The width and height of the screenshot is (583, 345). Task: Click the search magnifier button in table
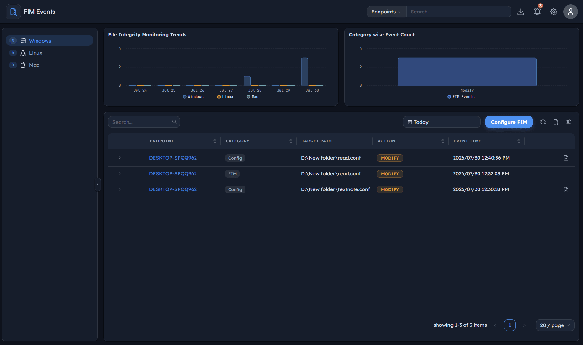coord(174,122)
